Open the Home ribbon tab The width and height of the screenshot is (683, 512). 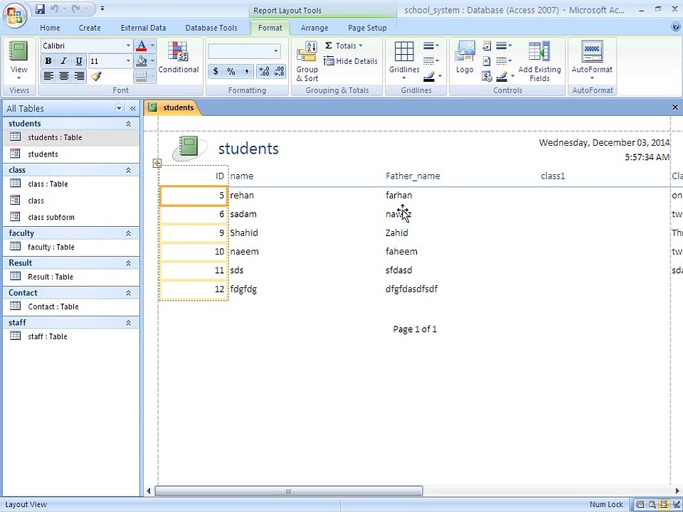click(x=50, y=28)
